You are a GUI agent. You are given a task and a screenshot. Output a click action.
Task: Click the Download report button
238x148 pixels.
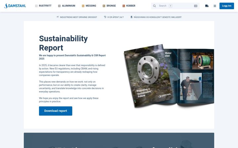[x=56, y=111]
